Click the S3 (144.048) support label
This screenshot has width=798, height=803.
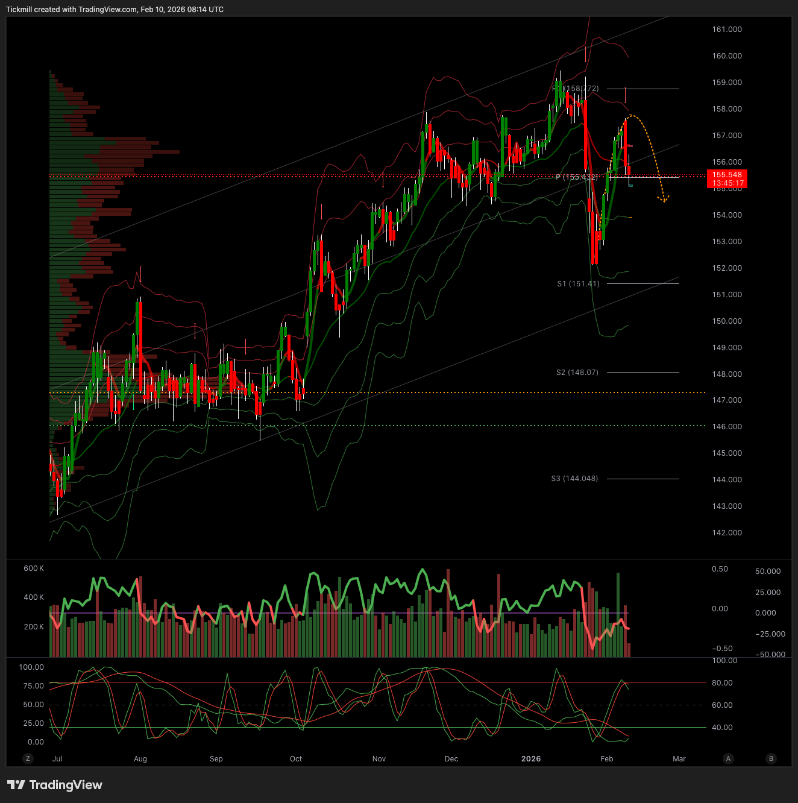click(574, 479)
